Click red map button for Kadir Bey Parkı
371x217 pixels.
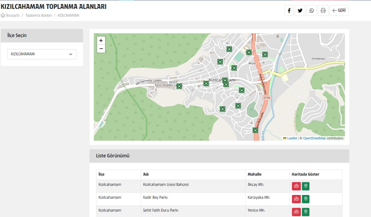pyautogui.click(x=296, y=199)
